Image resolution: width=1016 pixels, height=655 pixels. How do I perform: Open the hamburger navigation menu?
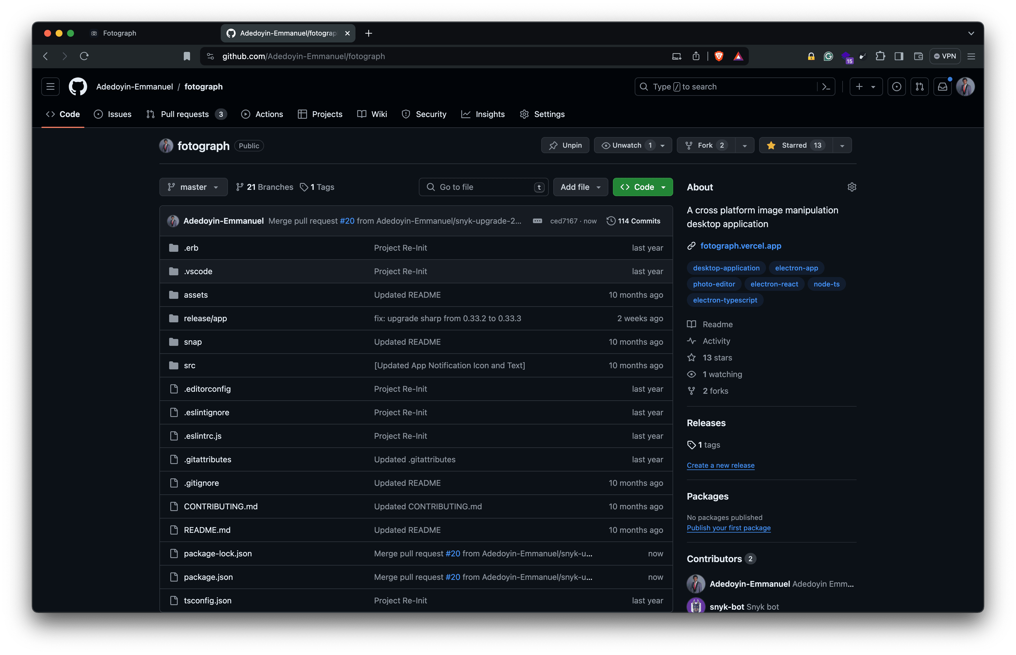pos(50,87)
